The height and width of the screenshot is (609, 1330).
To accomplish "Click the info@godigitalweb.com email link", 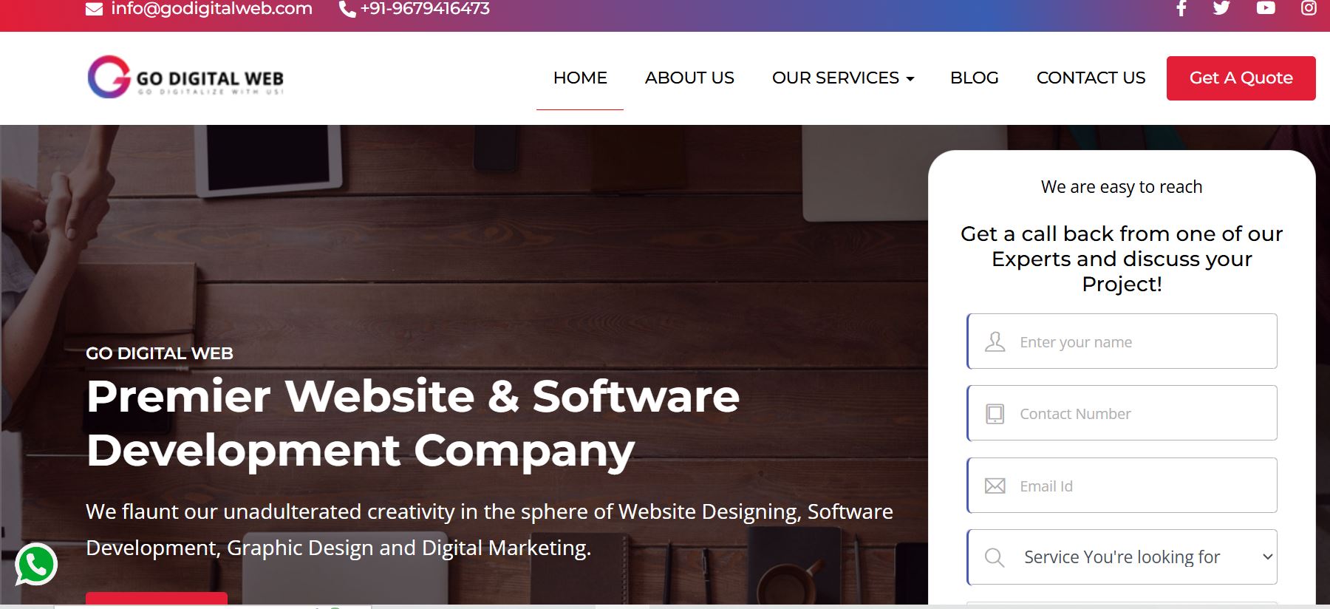I will (211, 9).
